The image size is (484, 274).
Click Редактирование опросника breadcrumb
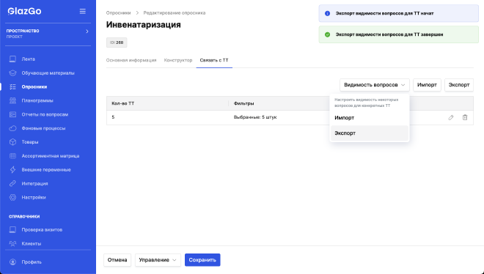tap(174, 13)
